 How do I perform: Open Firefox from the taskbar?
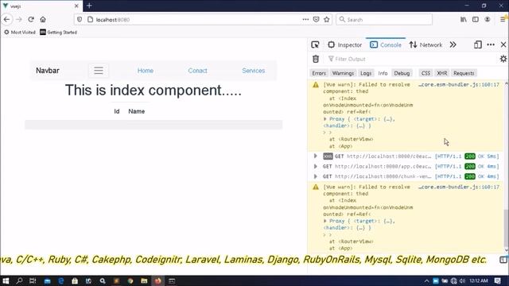157,280
